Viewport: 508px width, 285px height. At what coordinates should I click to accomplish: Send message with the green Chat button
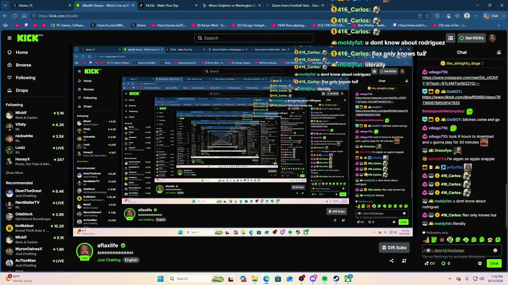click(494, 263)
